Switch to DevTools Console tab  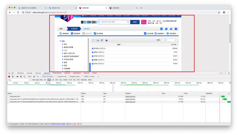coord(29,73)
